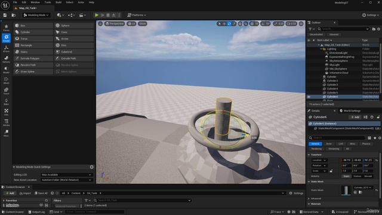
Task: Open the XForm tool category
Action: tap(6, 49)
